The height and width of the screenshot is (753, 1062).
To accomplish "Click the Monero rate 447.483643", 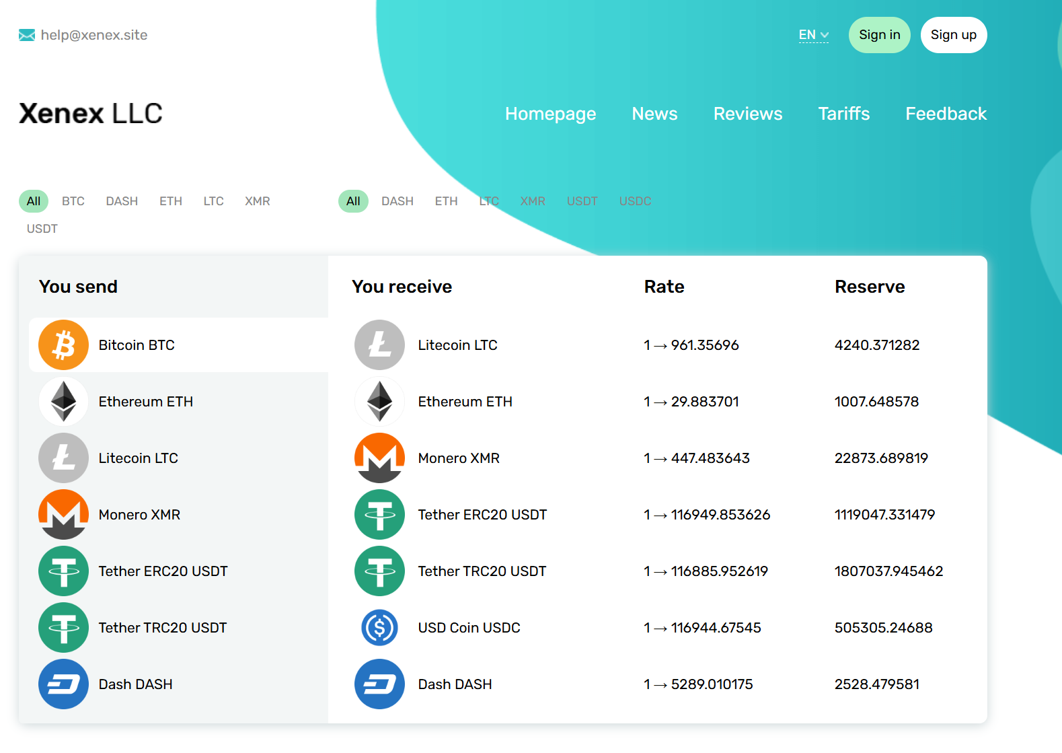I will pyautogui.click(x=710, y=458).
